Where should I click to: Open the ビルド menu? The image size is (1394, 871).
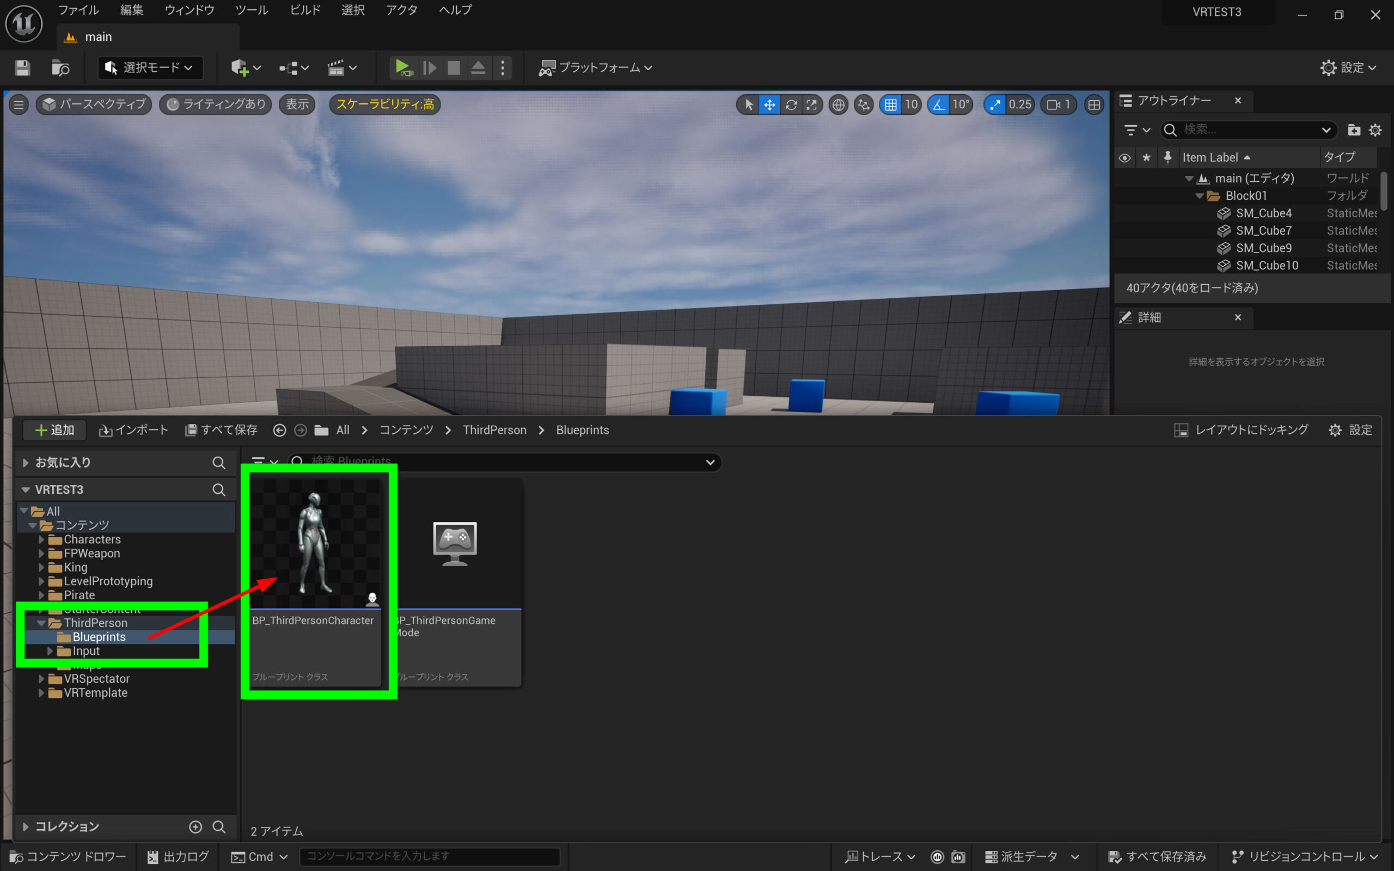click(x=305, y=10)
